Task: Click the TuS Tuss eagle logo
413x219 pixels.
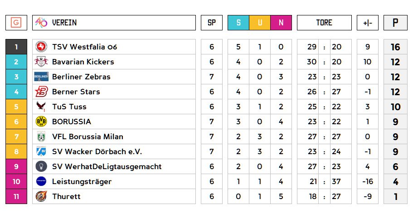Action: (41, 107)
